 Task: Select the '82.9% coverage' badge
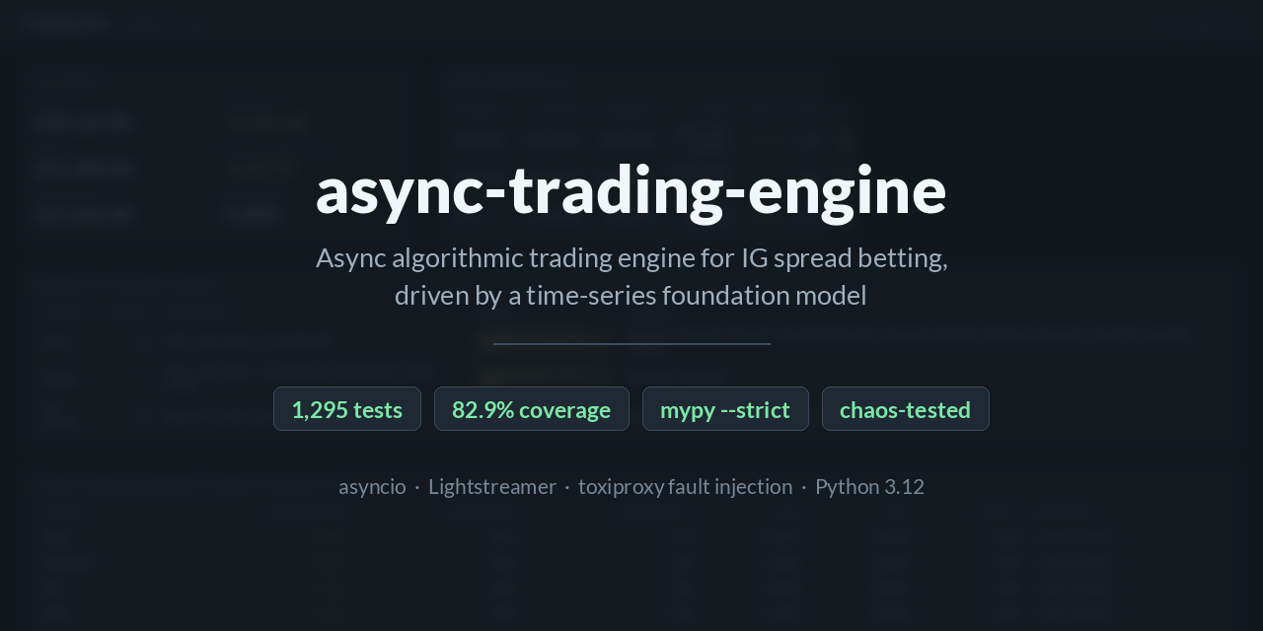click(532, 409)
